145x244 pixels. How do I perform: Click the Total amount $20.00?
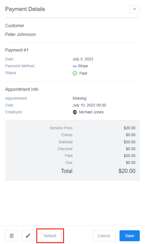pos(127,171)
